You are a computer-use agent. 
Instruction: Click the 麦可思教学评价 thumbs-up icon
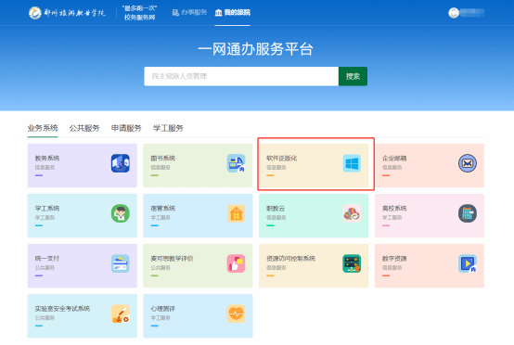click(x=236, y=263)
